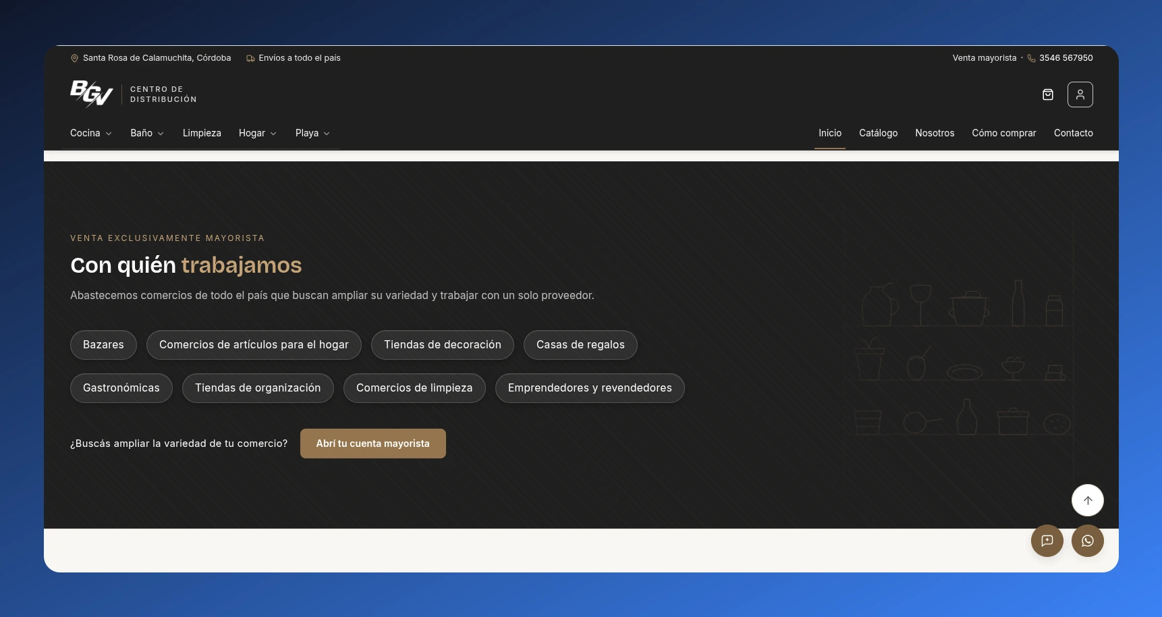The width and height of the screenshot is (1162, 617).
Task: Click the CENTRO DE DISTRIBUCIÓN text
Action: (x=163, y=95)
